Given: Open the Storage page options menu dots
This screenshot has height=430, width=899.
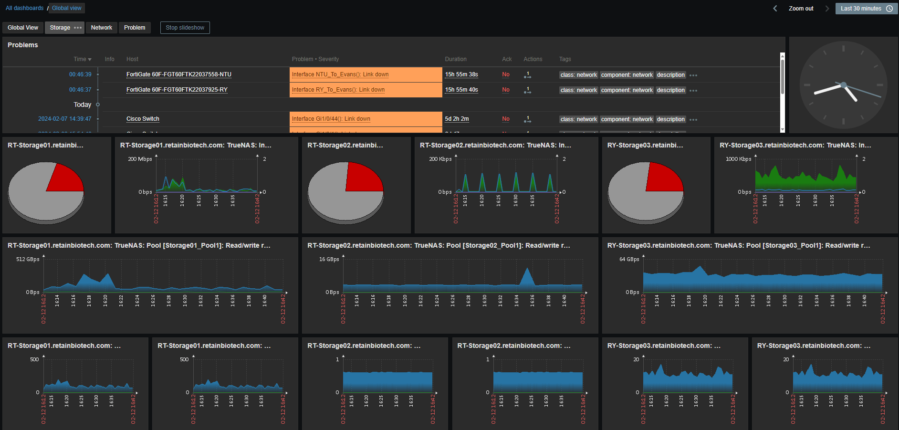Looking at the screenshot, I should tap(78, 28).
